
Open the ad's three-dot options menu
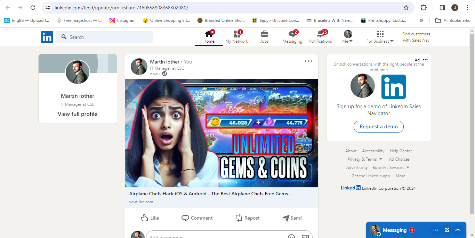[x=425, y=60]
